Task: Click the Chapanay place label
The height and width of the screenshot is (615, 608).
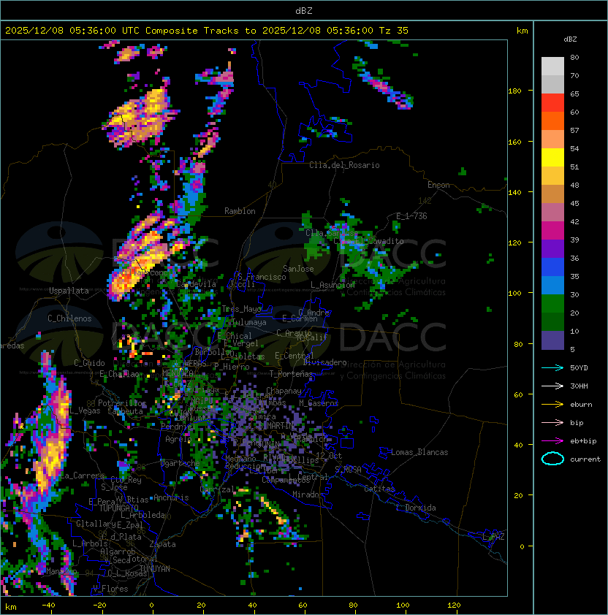Action: coord(284,391)
